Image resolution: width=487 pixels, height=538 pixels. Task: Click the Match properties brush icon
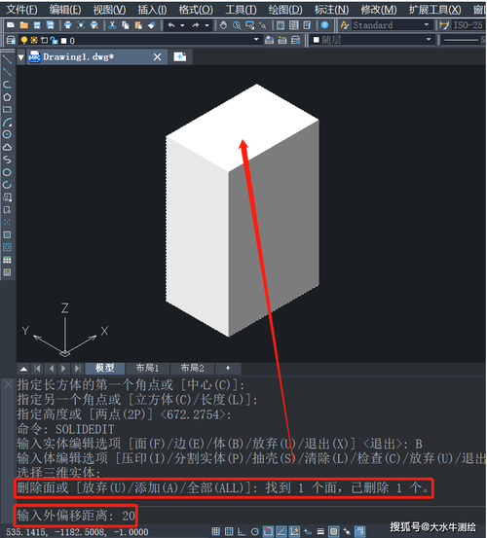click(152, 25)
